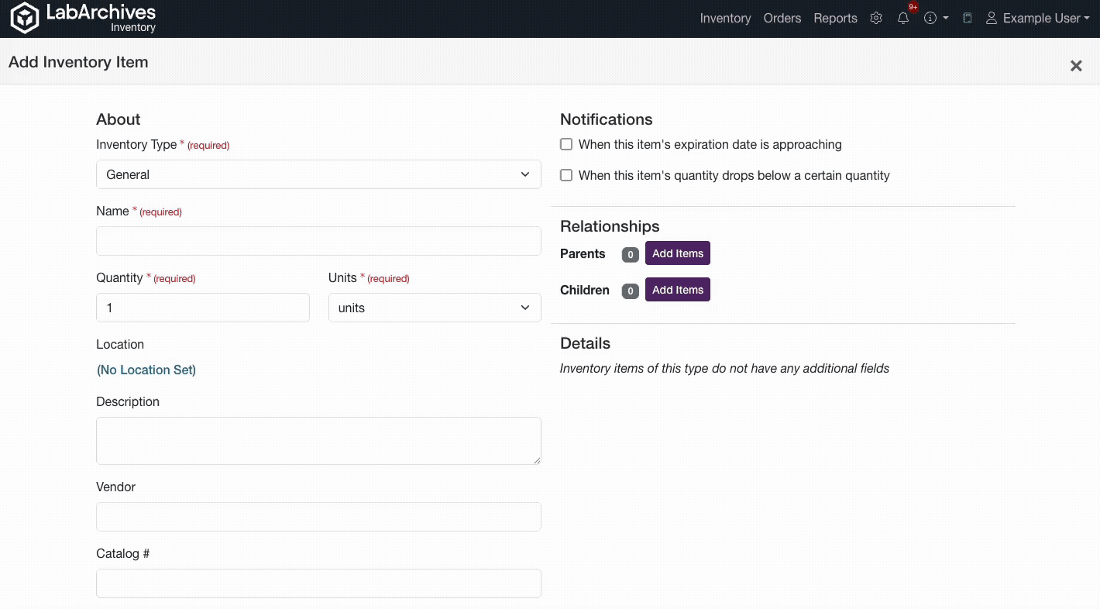
Task: Enable low quantity notification checkbox
Action: [x=566, y=176]
